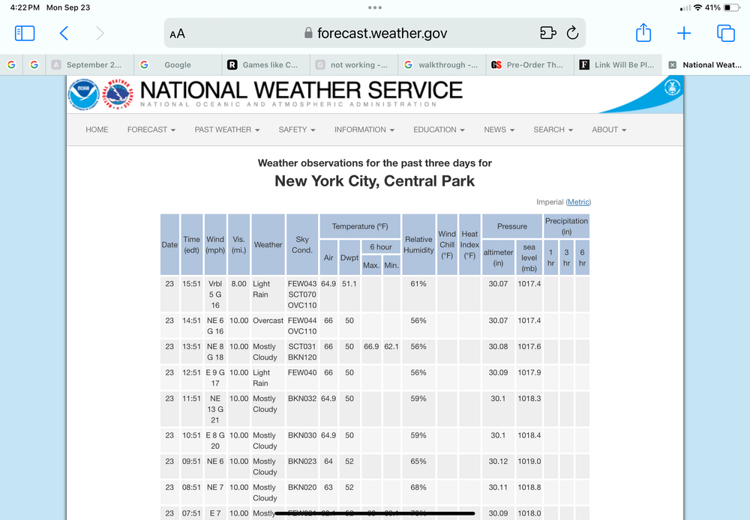
Task: Show the tab overview icon
Action: pos(725,33)
